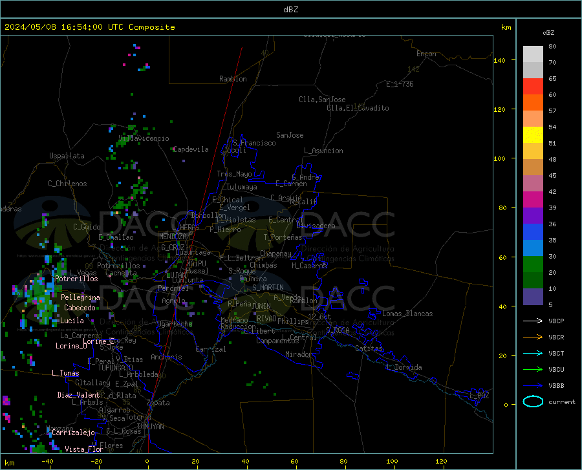
Task: Click the Lorine_O station label
Action: [x=71, y=346]
